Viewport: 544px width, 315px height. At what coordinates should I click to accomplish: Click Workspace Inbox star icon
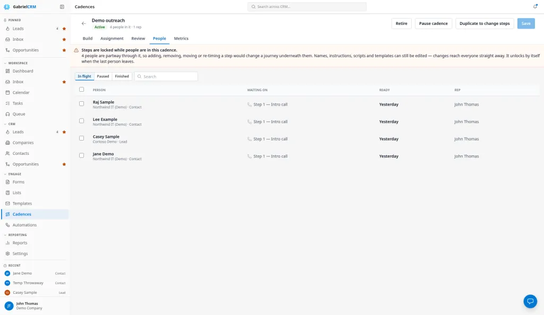pos(64,82)
